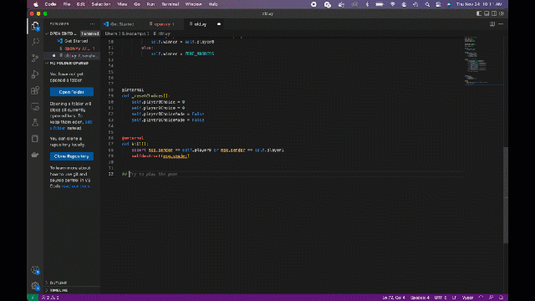Image resolution: width=535 pixels, height=301 pixels.
Task: Open the Window menu
Action: [x=193, y=4]
